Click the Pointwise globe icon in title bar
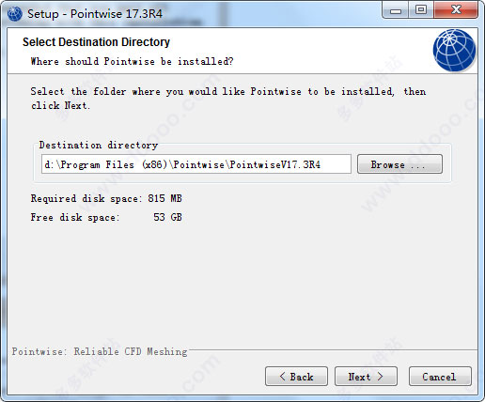This screenshot has width=485, height=402. tap(14, 14)
